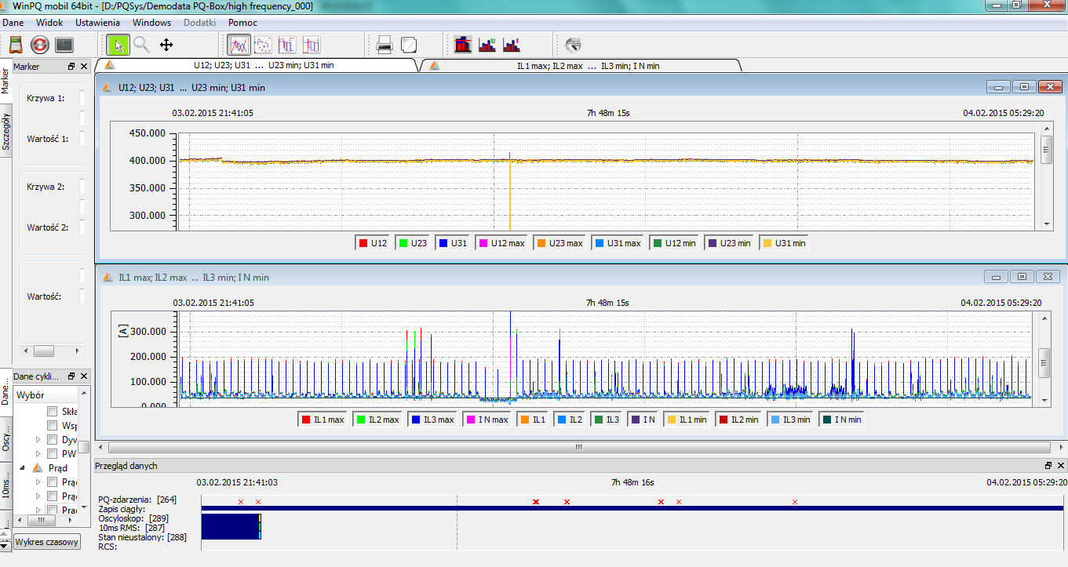Image resolution: width=1068 pixels, height=567 pixels.
Task: Select the magnifier zoom tool
Action: [142, 45]
